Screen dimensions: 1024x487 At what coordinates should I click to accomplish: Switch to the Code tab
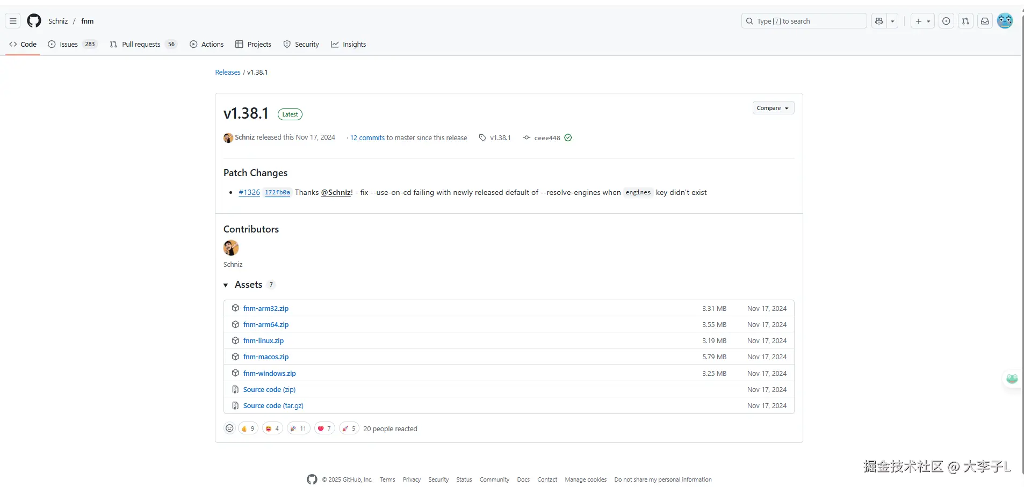[23, 45]
